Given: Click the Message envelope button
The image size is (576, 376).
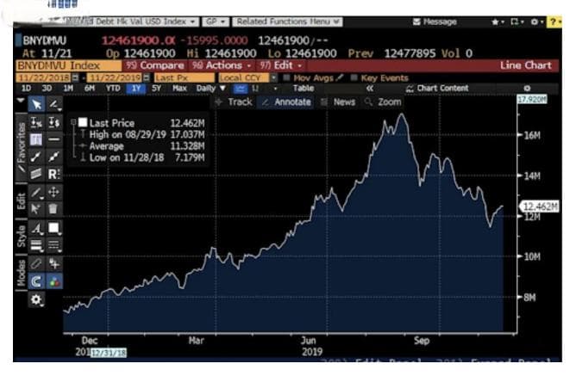Looking at the screenshot, I should click(x=435, y=22).
